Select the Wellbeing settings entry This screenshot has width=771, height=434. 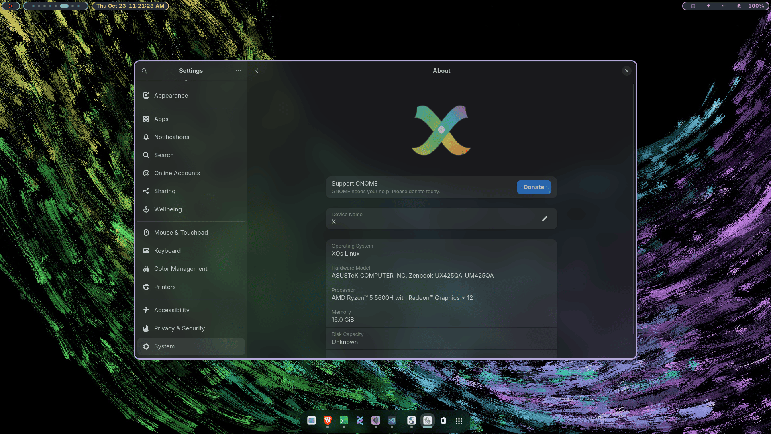[x=168, y=209]
